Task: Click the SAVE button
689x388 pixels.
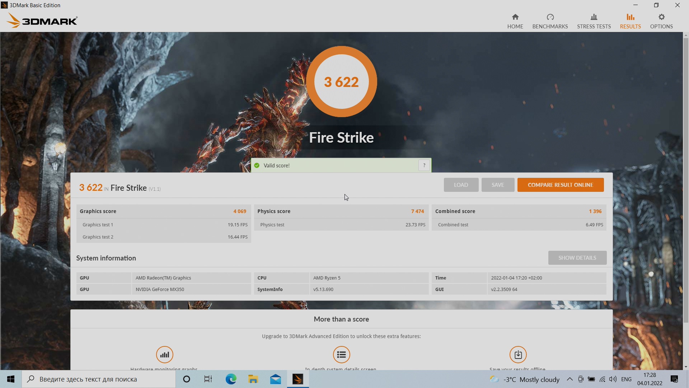Action: pos(497,185)
